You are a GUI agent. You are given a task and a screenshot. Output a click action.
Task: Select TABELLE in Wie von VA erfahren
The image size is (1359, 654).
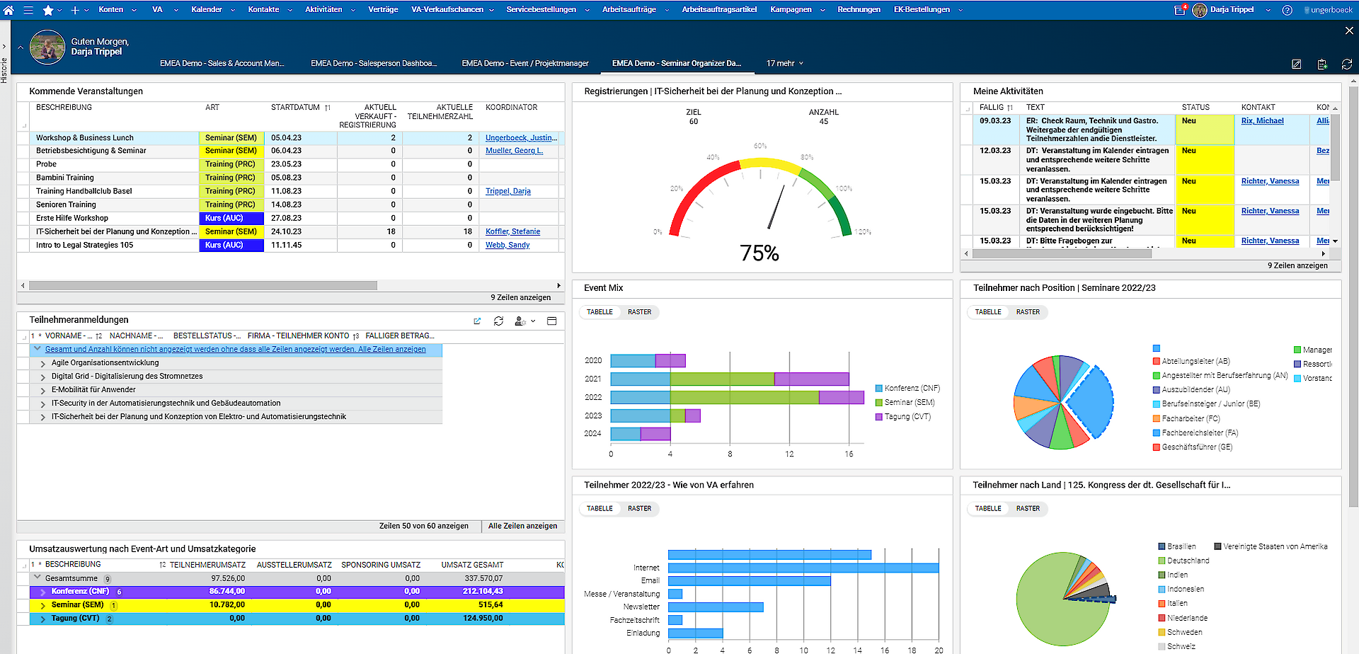tap(600, 509)
